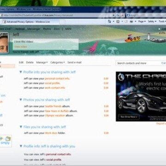Click the red Stop loading button
The image size is (166, 166).
click(122, 15)
